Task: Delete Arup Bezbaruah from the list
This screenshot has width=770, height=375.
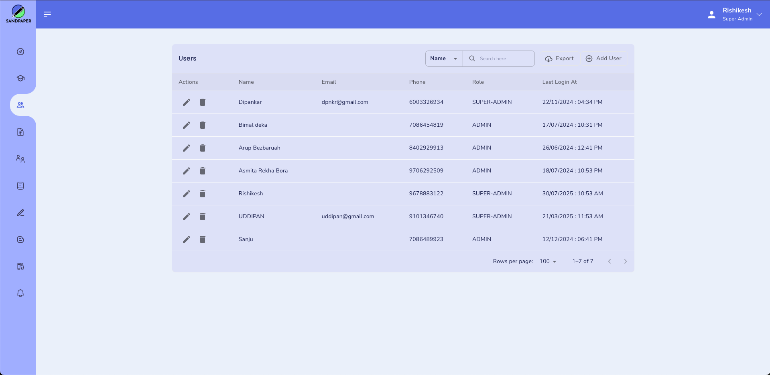Action: pos(203,148)
